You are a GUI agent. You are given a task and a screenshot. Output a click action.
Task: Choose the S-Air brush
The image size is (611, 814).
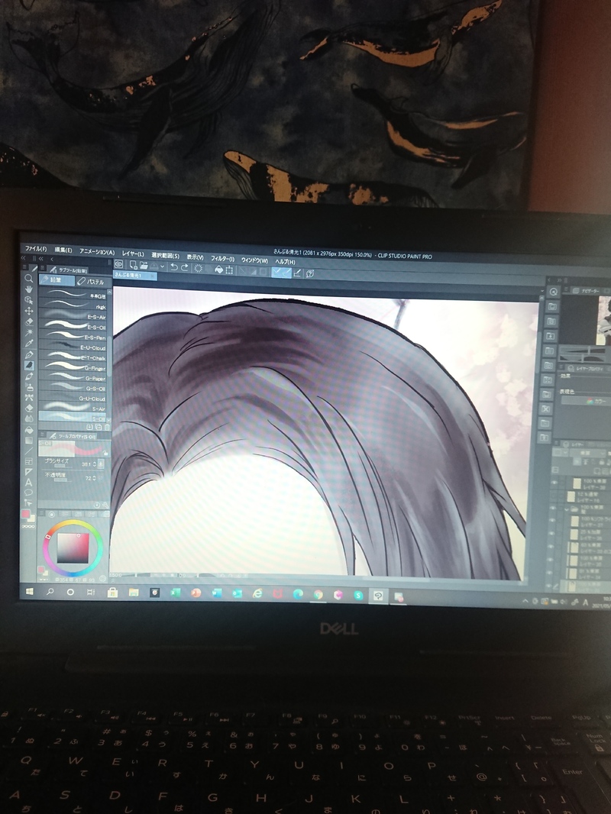(73, 409)
